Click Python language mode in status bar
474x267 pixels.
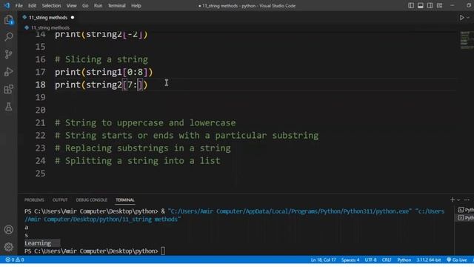(x=404, y=260)
